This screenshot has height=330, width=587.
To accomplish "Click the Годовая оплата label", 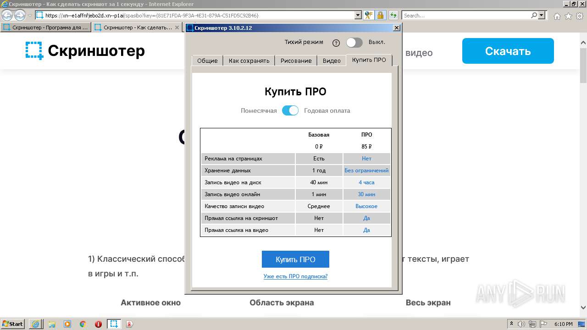I will point(327,110).
